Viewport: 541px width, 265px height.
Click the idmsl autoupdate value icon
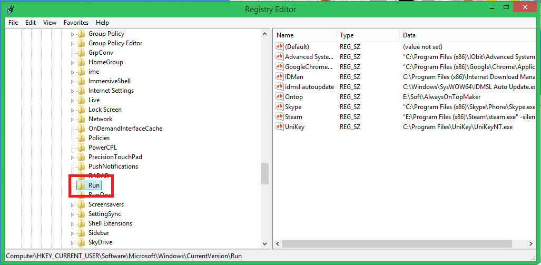(280, 86)
